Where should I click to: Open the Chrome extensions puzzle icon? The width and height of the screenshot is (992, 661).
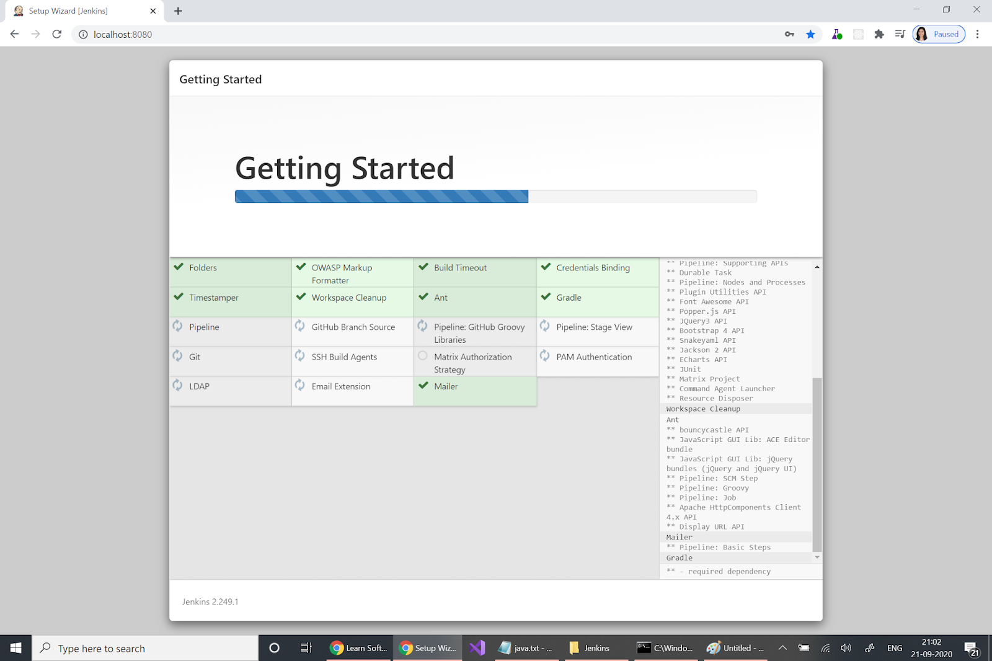pos(879,34)
